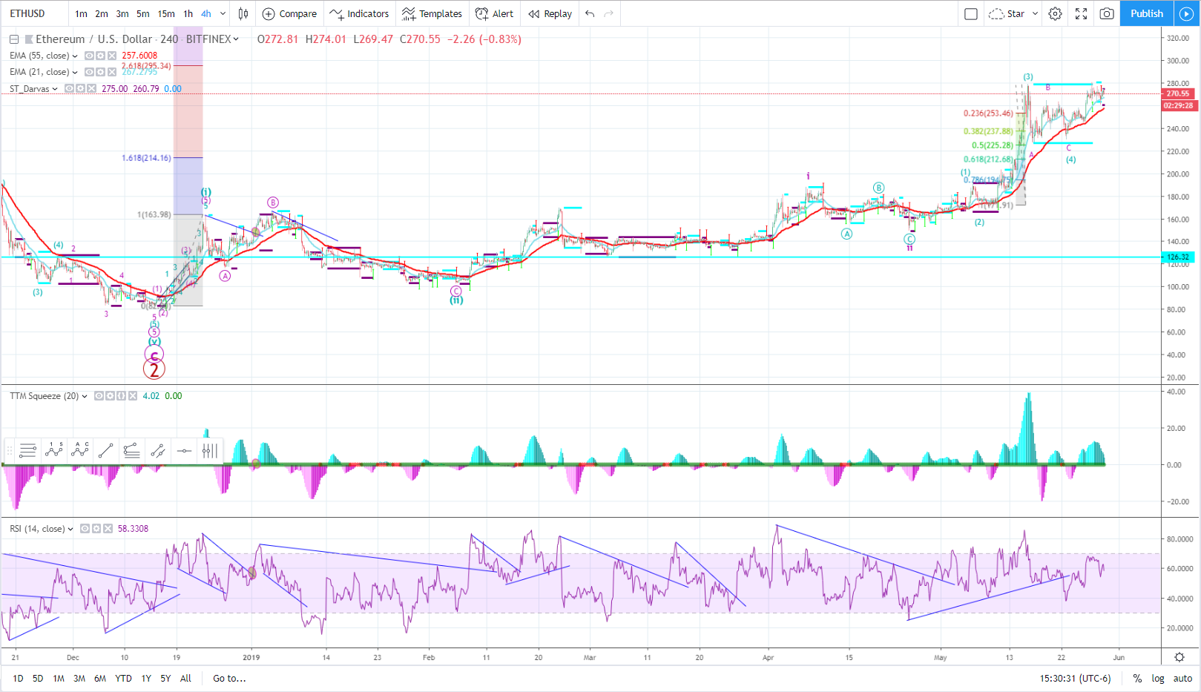Viewport: 1201px width, 692px height.
Task: Expand EMA (55, close) options dropdown
Action: [x=75, y=56]
